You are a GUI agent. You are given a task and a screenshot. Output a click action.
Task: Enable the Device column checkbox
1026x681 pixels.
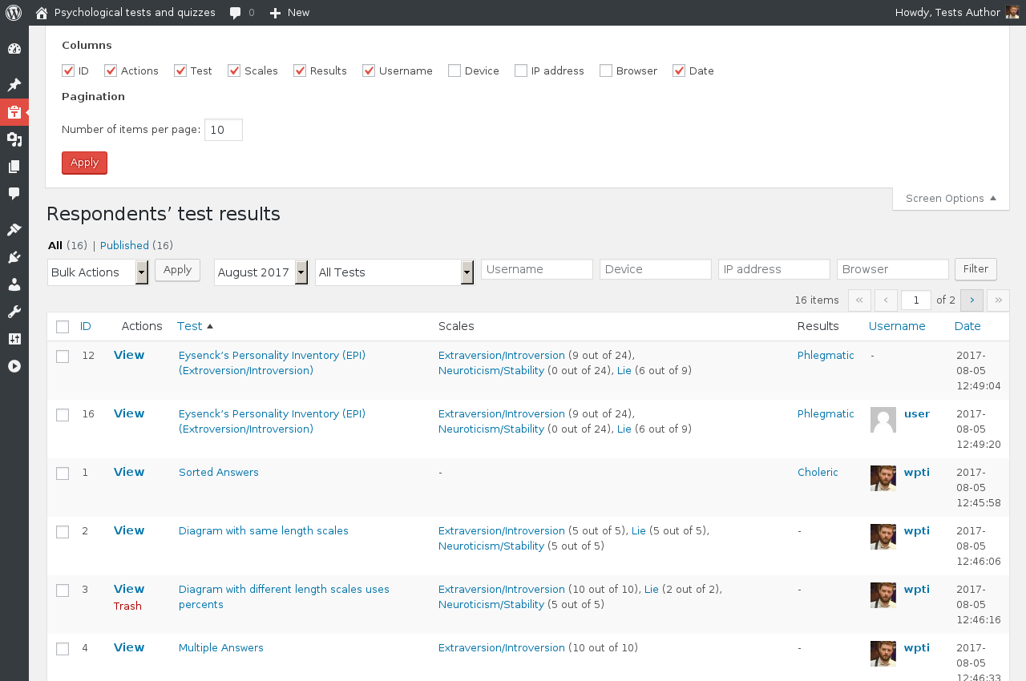click(454, 71)
